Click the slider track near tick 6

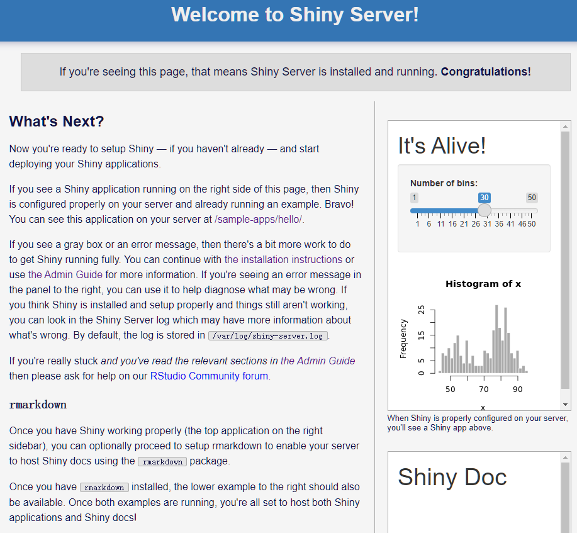click(429, 211)
